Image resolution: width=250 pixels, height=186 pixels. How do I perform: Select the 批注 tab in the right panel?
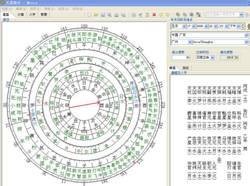185,68
